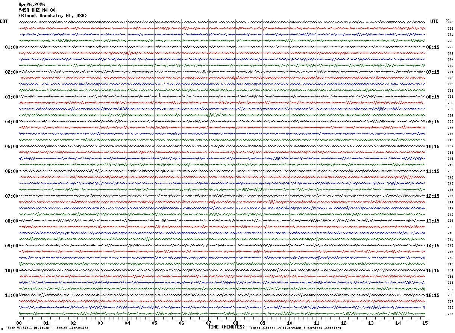Click the DC offset value "770"
The height and width of the screenshot is (333, 455).
(x=450, y=60)
